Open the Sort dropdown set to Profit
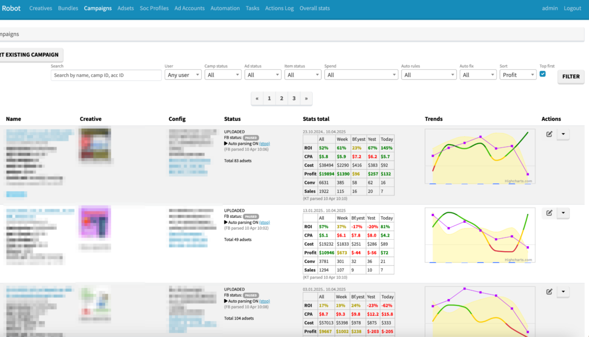589x337 pixels. point(518,75)
